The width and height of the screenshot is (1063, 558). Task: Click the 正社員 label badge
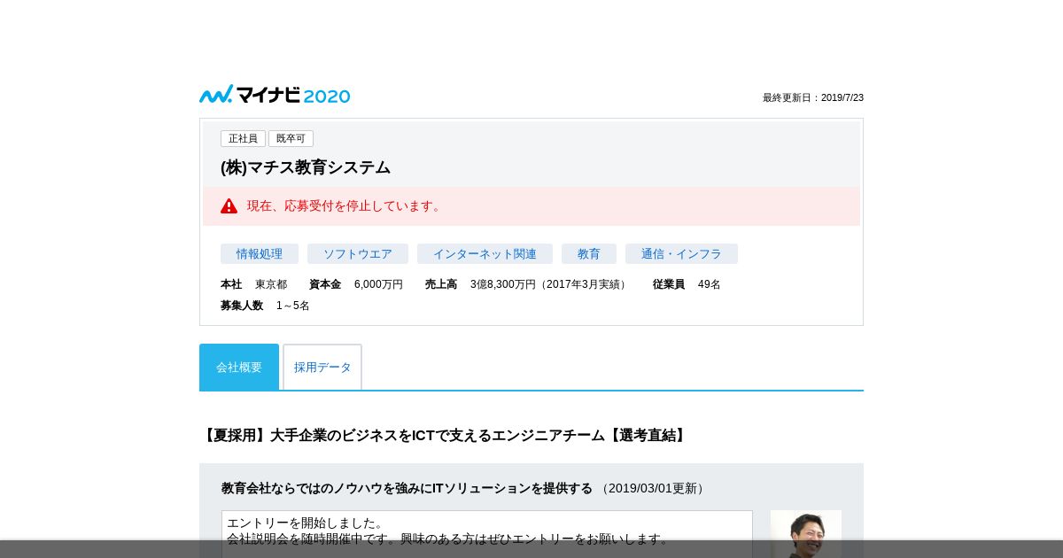click(x=243, y=138)
